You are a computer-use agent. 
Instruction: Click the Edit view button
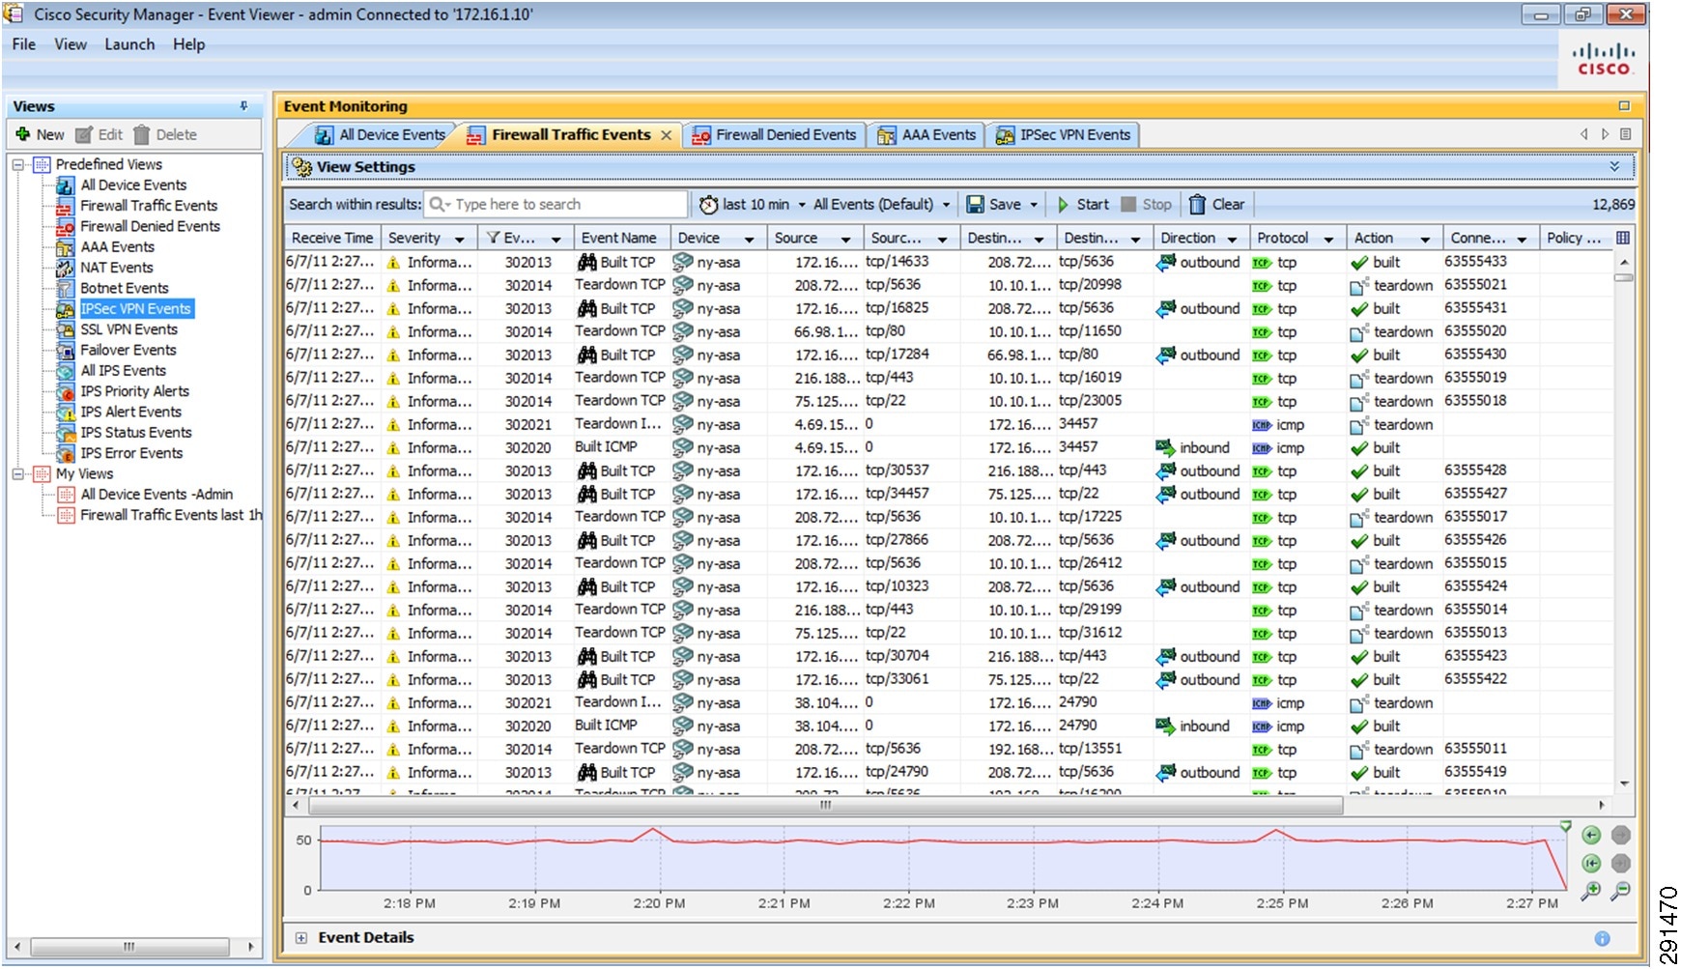(100, 134)
